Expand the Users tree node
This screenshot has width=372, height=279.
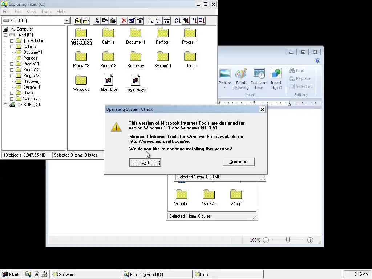(12, 93)
